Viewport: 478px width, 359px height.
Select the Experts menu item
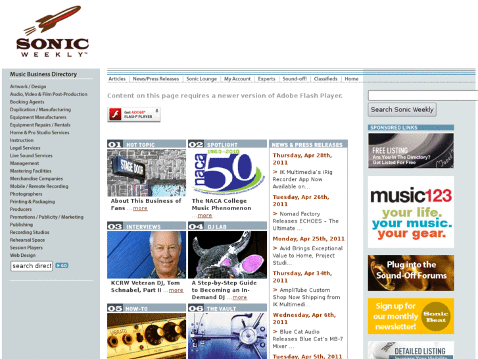[266, 79]
